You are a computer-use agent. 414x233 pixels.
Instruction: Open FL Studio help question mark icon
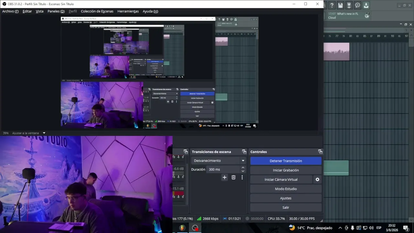332,5
